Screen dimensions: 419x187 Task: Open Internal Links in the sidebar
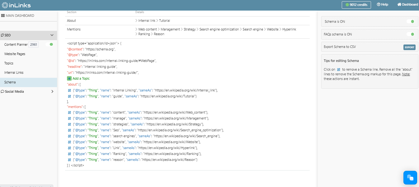pyautogui.click(x=14, y=72)
